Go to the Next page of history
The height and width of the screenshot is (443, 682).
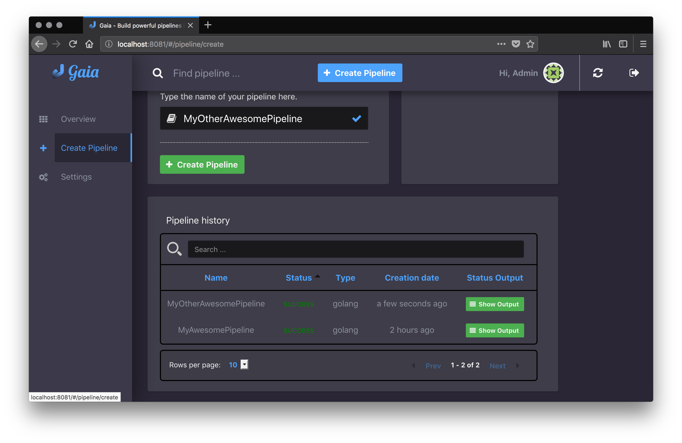pos(497,366)
